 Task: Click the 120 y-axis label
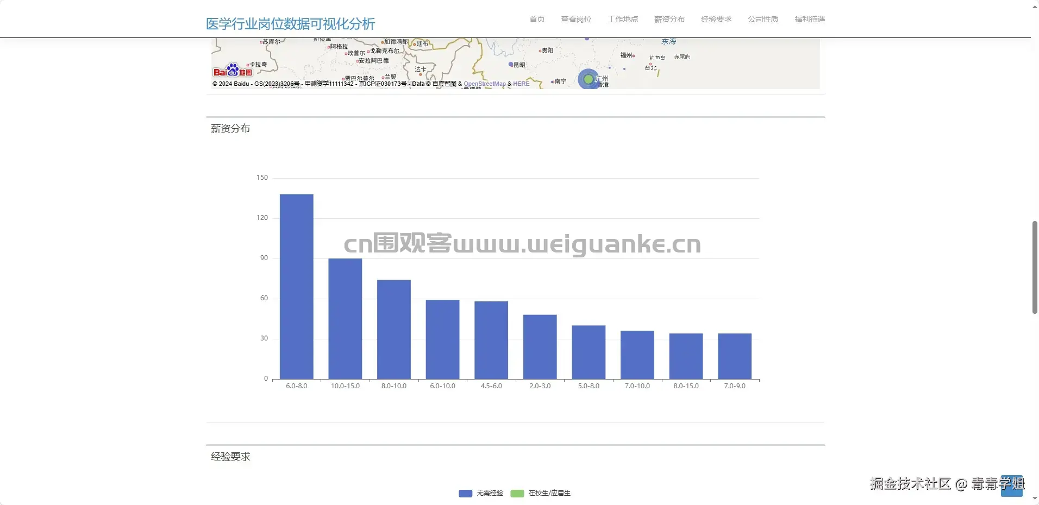pos(262,218)
